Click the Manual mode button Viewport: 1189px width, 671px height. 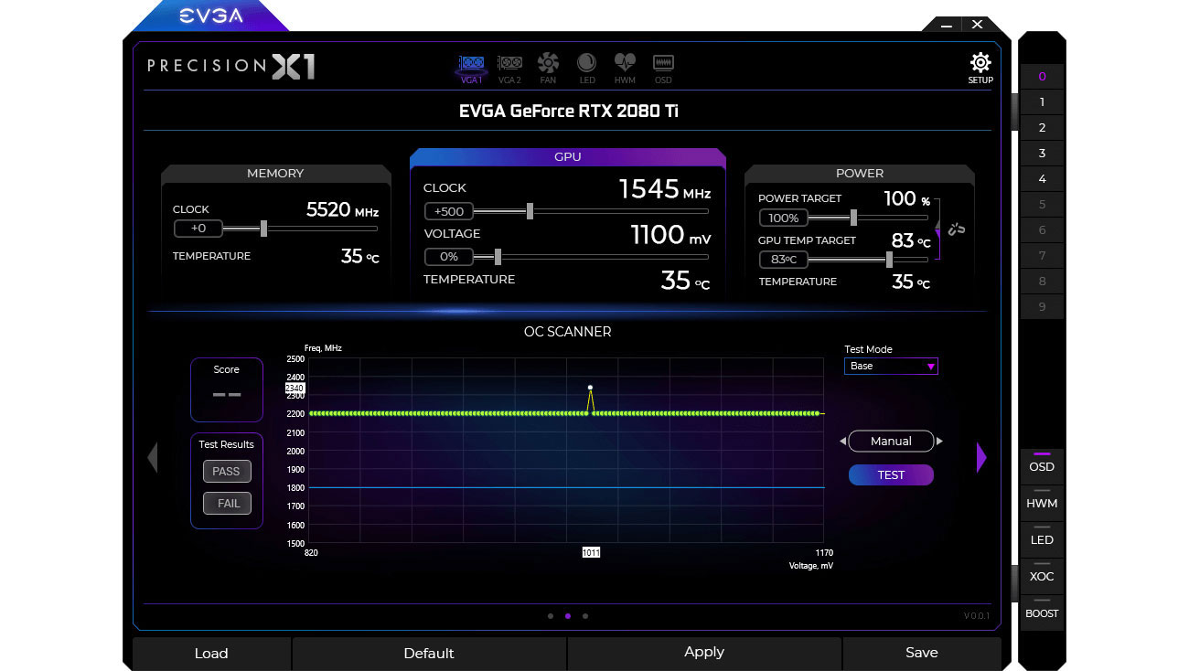click(891, 442)
